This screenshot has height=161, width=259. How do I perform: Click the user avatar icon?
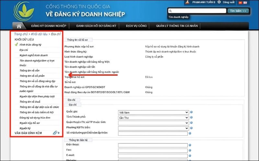(187, 2)
